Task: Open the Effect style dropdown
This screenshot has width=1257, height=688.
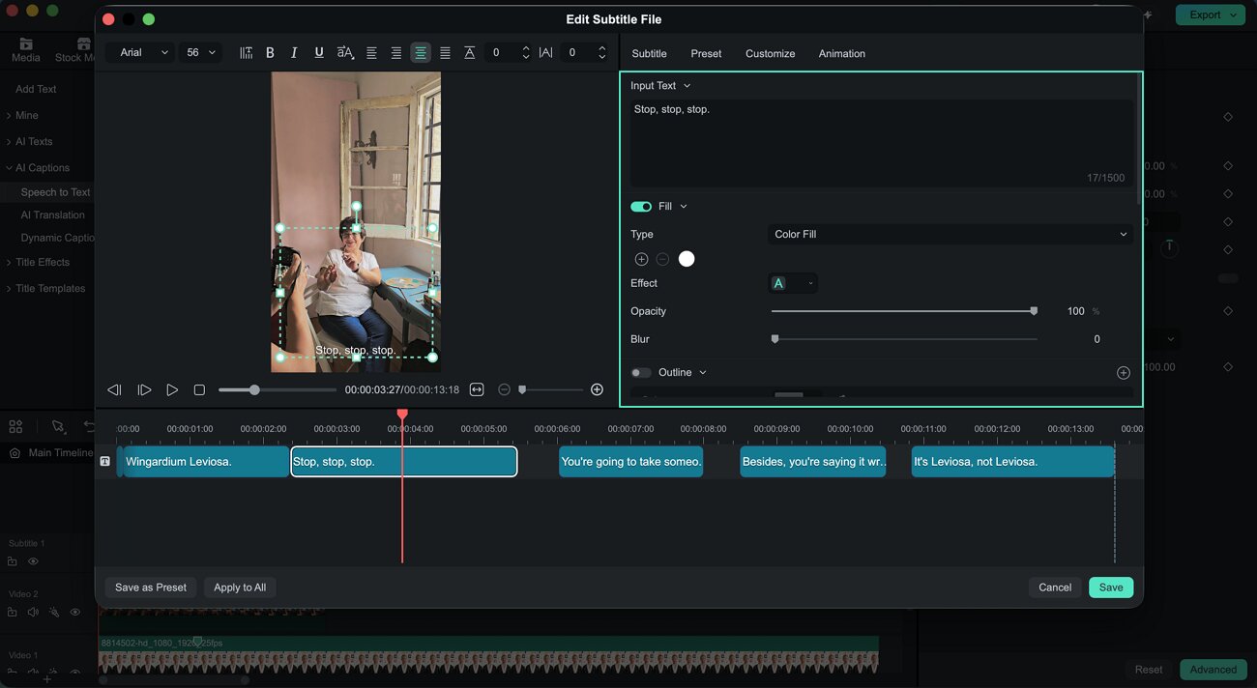Action: (793, 283)
